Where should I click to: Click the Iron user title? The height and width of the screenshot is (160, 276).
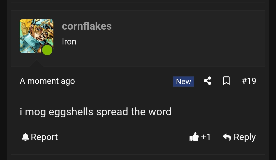pos(69,41)
